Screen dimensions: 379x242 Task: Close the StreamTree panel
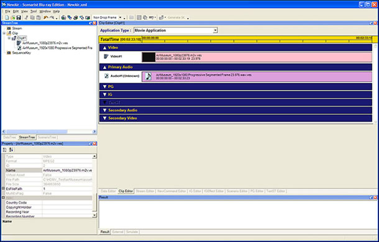click(94, 23)
